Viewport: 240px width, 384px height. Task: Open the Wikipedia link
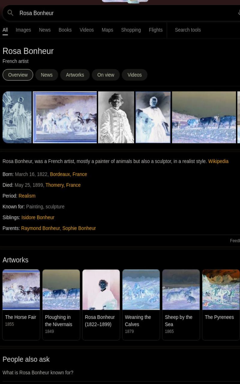click(x=218, y=161)
